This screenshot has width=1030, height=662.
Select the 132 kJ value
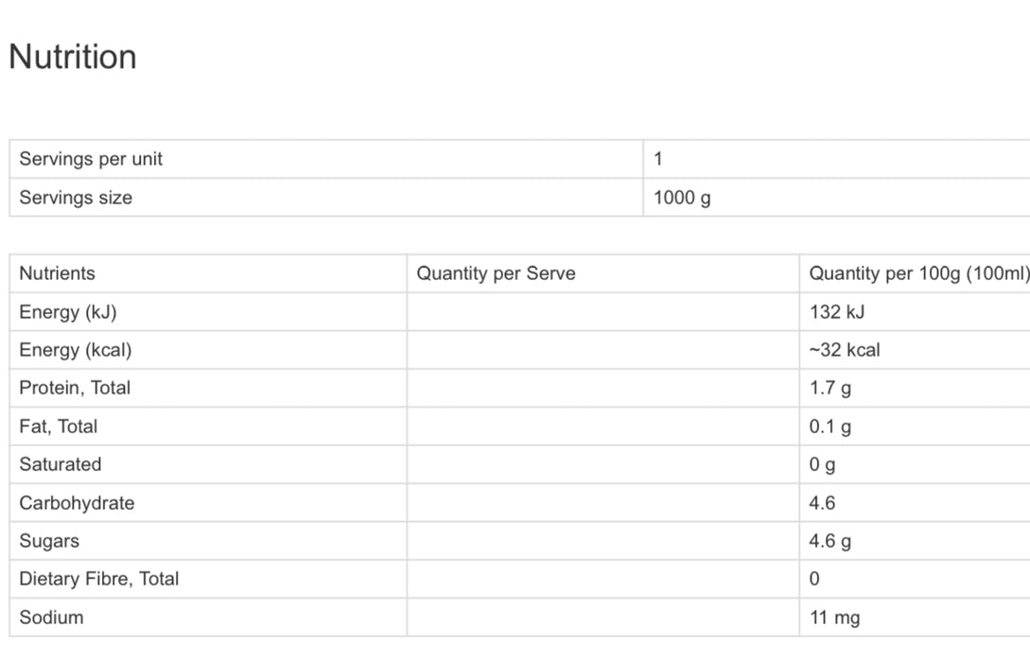(836, 312)
